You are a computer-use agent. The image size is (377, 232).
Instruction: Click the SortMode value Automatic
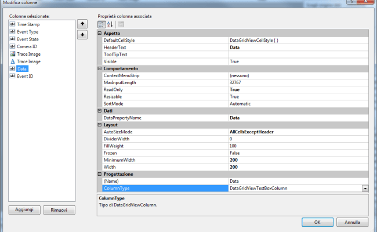click(x=298, y=104)
